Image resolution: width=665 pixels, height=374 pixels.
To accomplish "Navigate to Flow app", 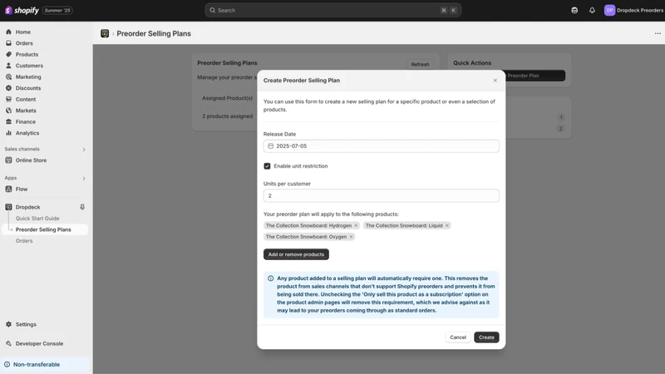I will point(22,189).
